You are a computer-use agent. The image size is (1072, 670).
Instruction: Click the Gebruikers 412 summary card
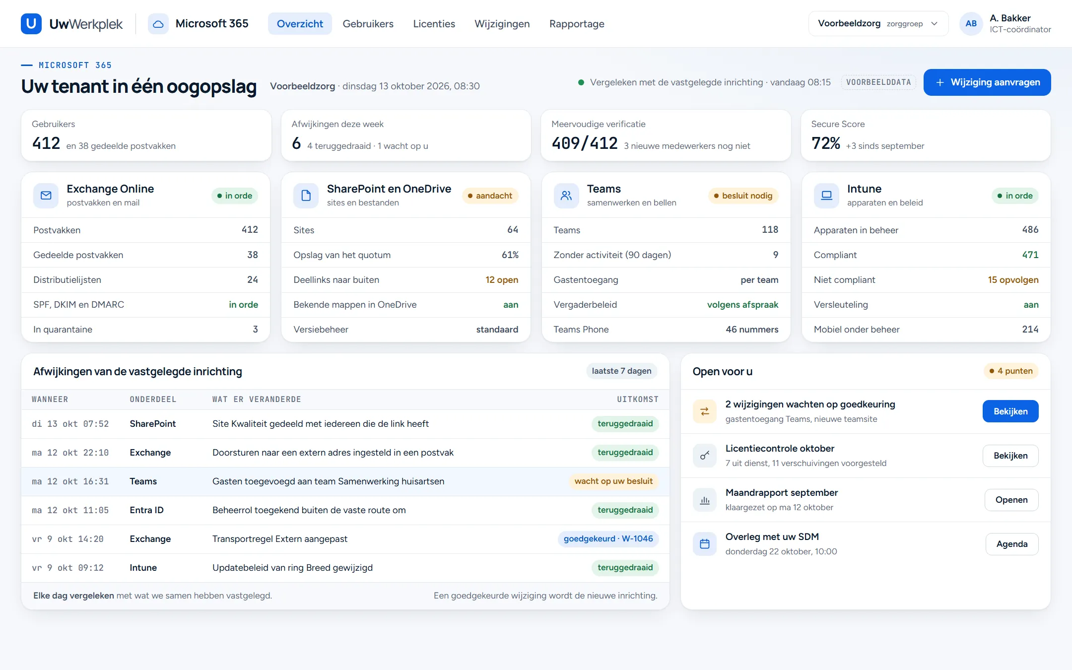146,135
